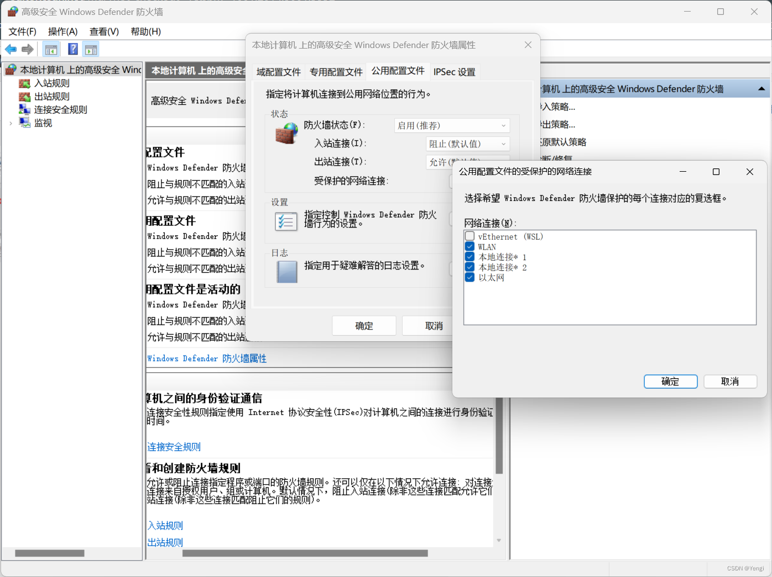
Task: Select 出站规则 in the left tree
Action: click(52, 97)
